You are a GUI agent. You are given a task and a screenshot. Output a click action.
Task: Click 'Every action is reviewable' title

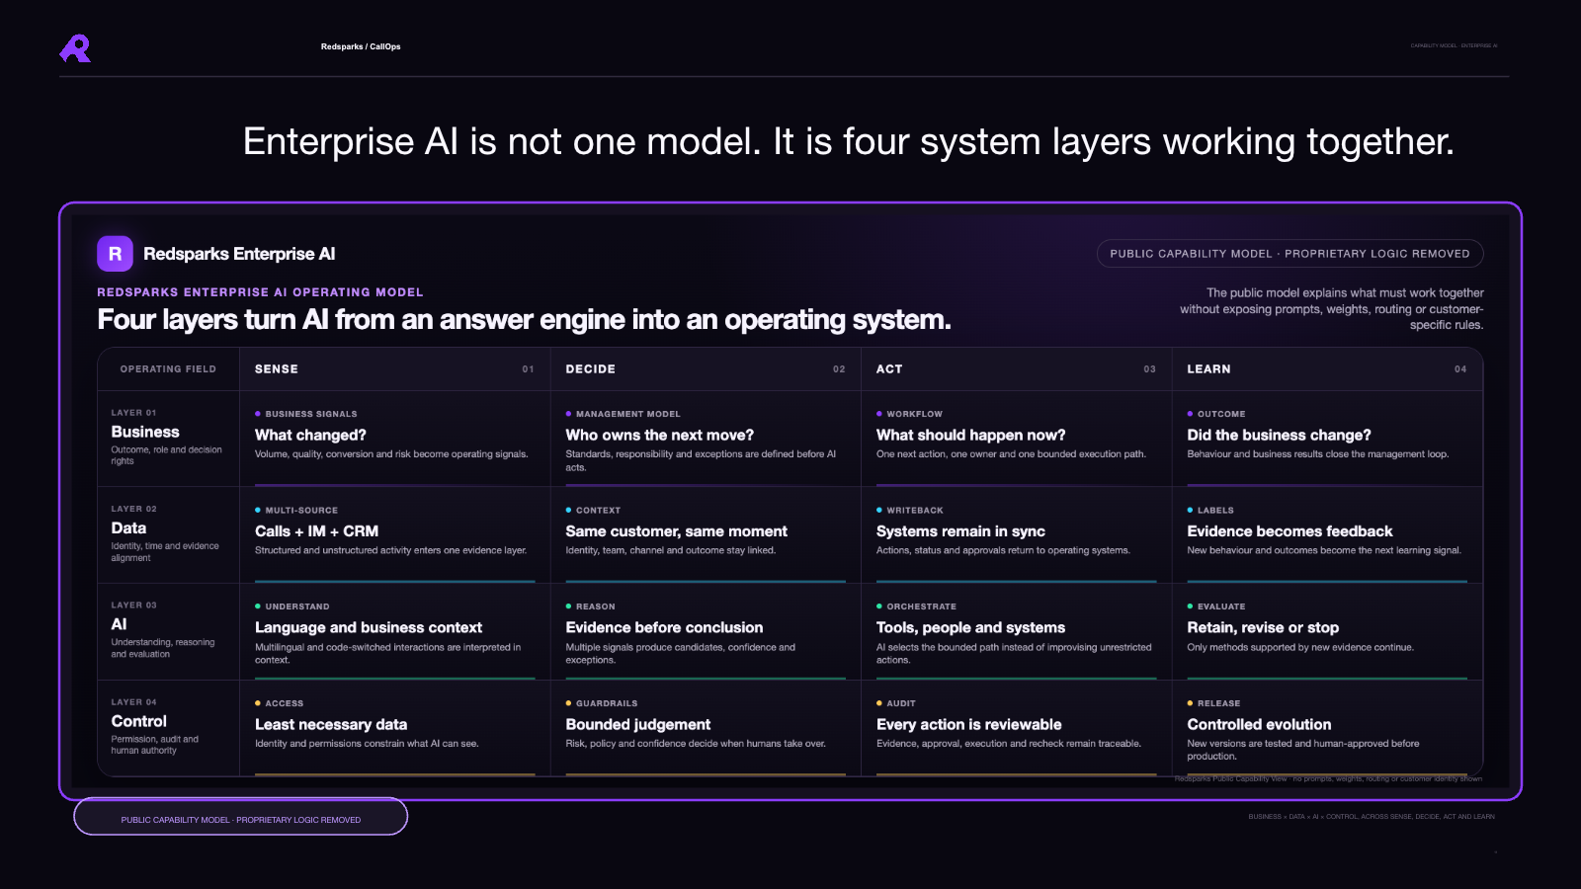pos(968,724)
